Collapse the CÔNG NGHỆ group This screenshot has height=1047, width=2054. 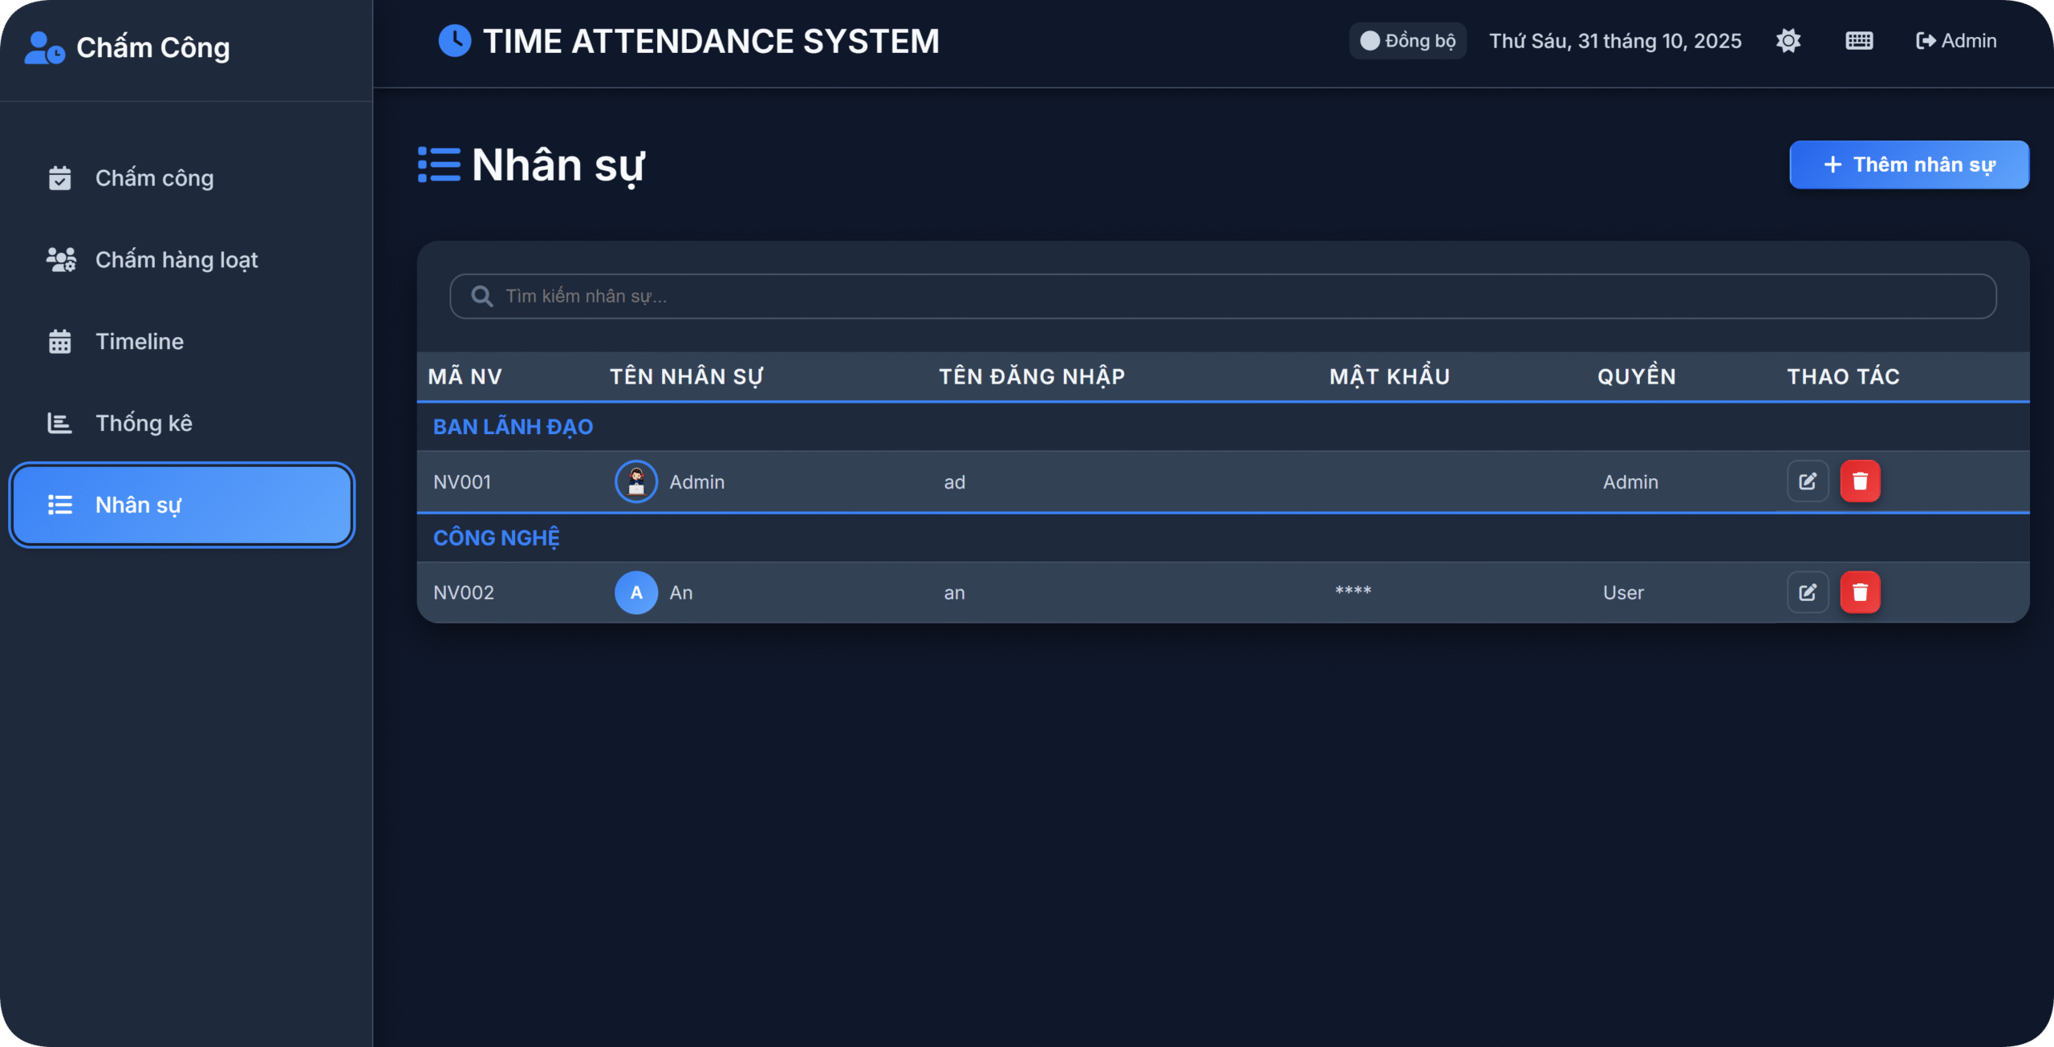[497, 538]
